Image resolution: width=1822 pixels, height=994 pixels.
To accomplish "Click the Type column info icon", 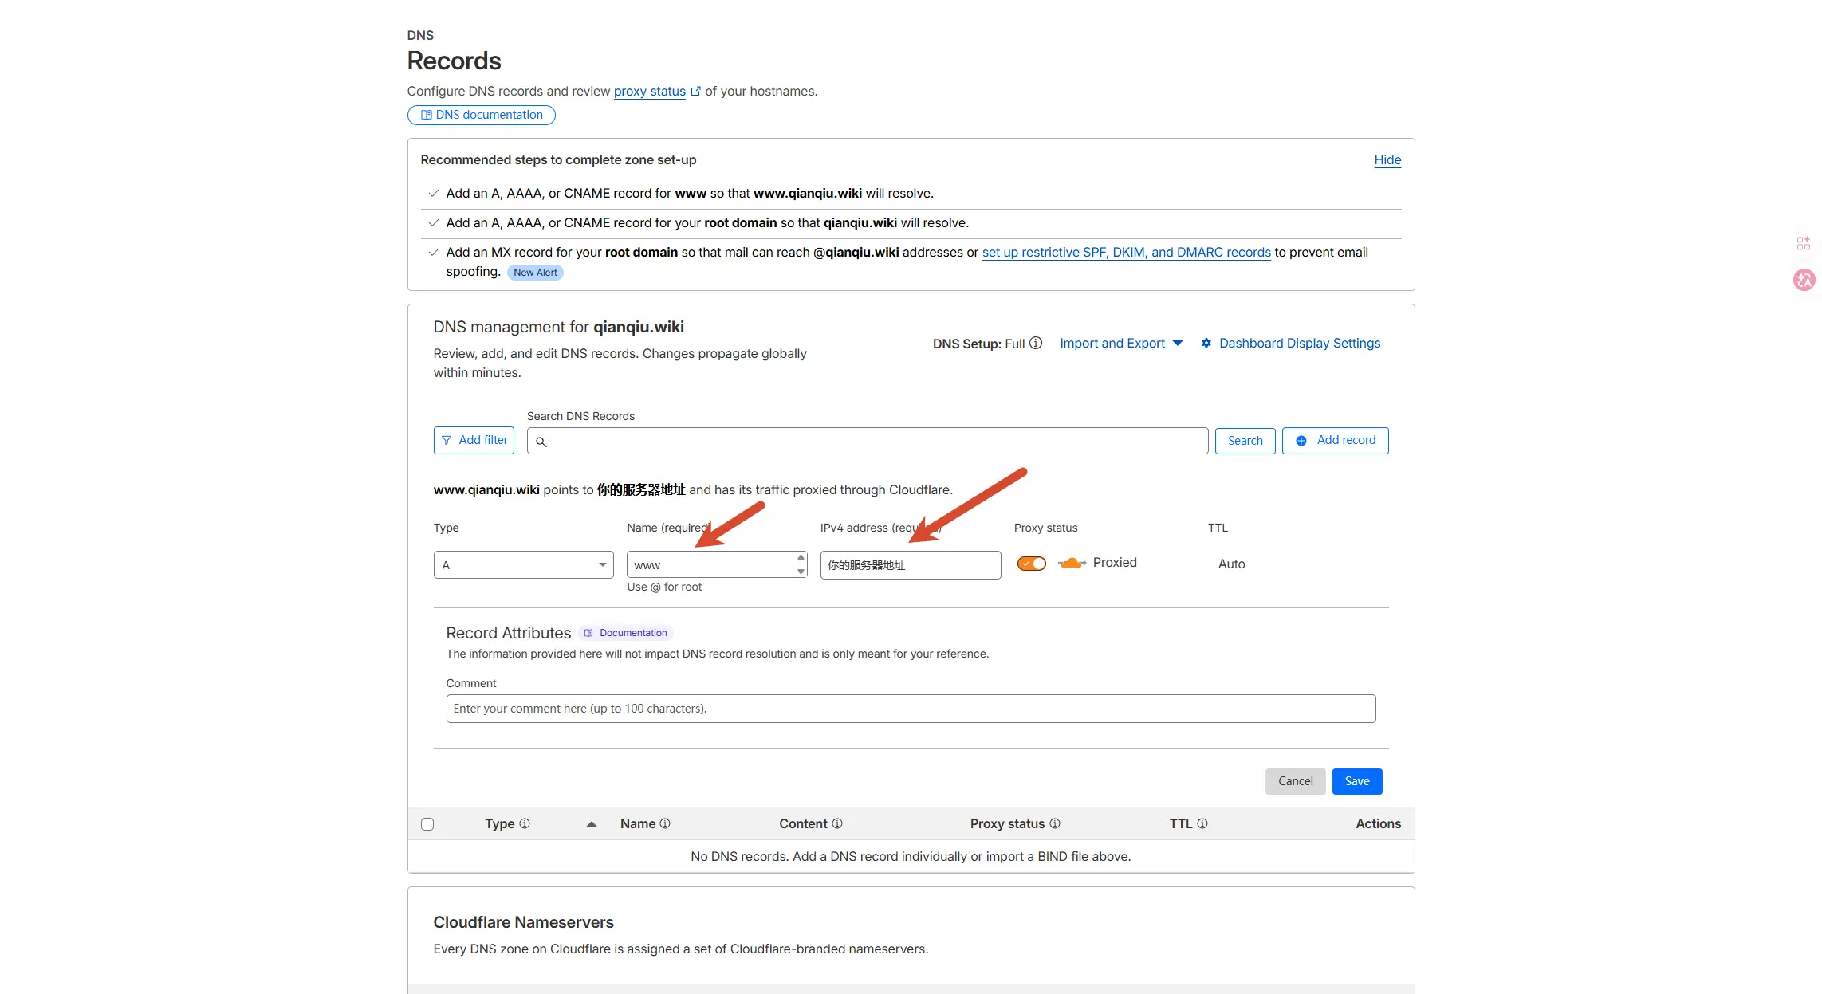I will pyautogui.click(x=525, y=823).
